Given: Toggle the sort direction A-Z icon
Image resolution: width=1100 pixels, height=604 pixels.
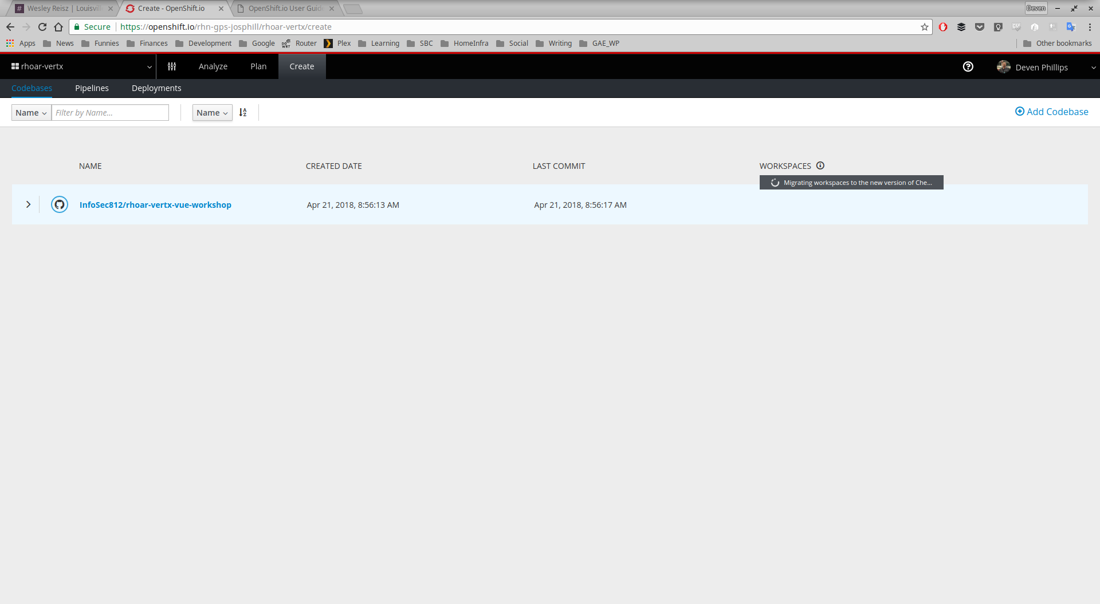Looking at the screenshot, I should click(x=243, y=113).
